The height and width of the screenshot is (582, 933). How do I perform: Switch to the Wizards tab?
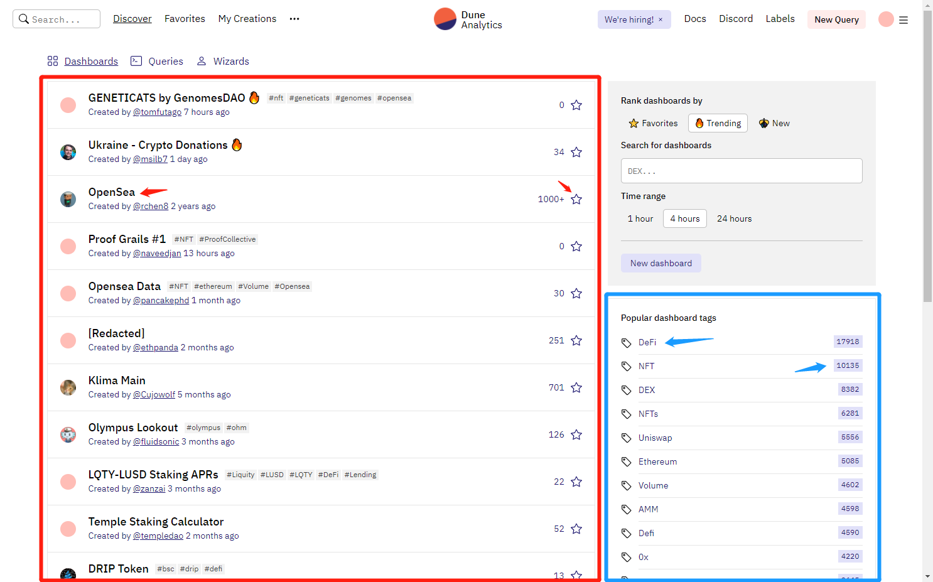point(231,61)
